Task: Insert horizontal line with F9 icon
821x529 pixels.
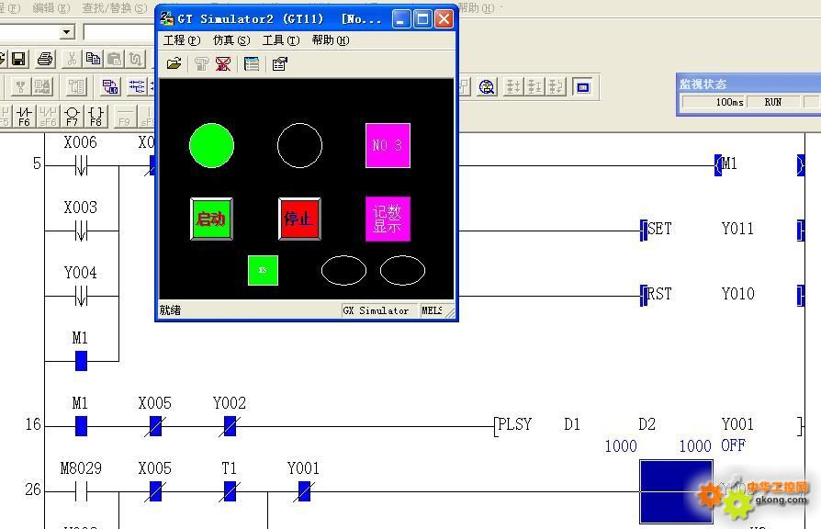Action: pos(124,117)
